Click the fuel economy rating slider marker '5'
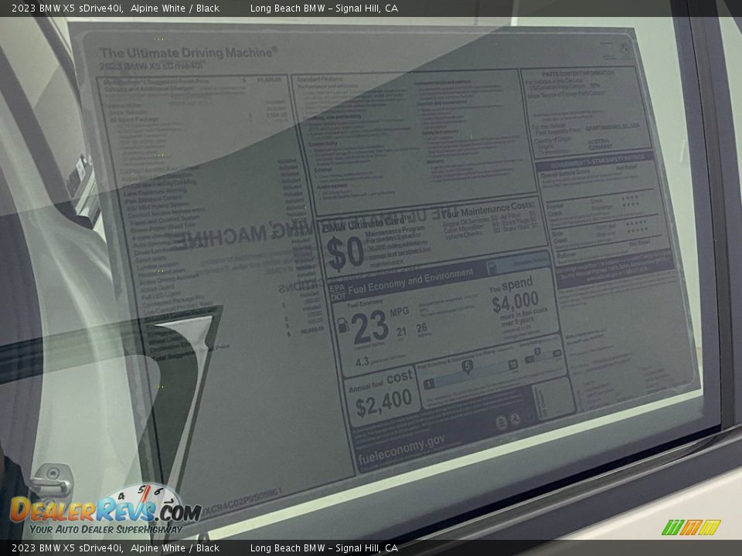The image size is (742, 556). coord(468,366)
